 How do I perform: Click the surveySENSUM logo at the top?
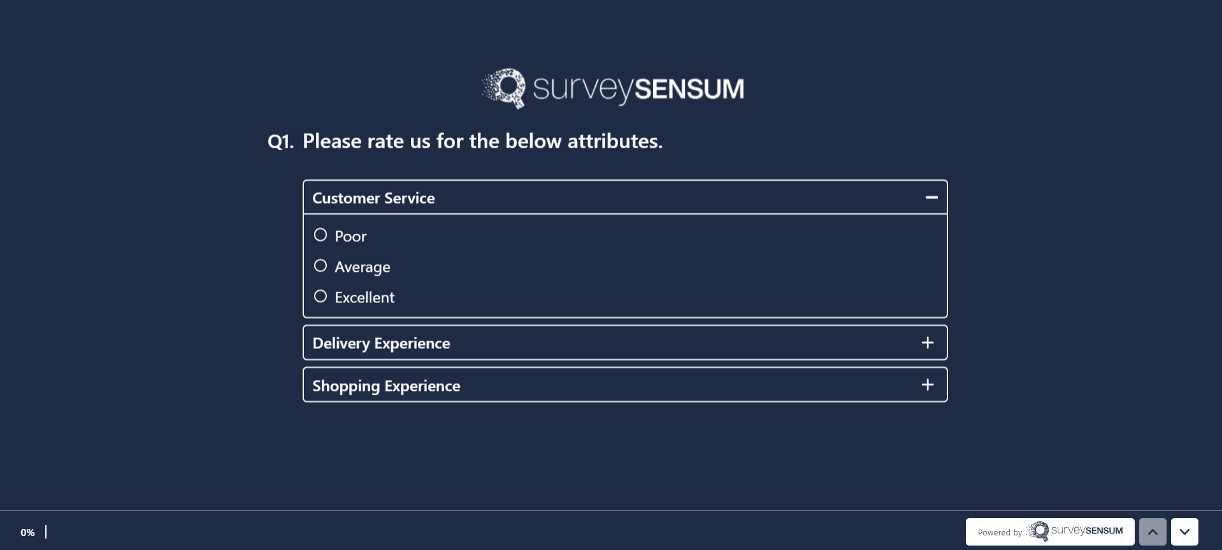[x=611, y=88]
